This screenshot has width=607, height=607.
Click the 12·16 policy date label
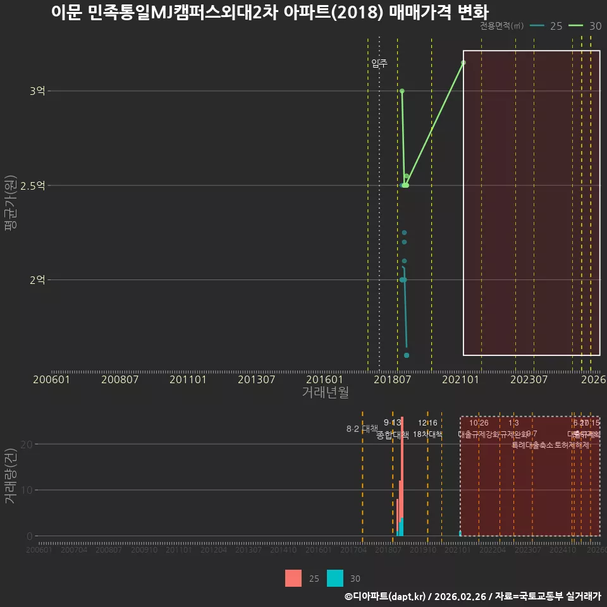click(427, 423)
